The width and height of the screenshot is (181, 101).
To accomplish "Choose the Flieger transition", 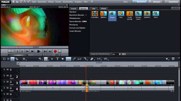I will point(112,14).
